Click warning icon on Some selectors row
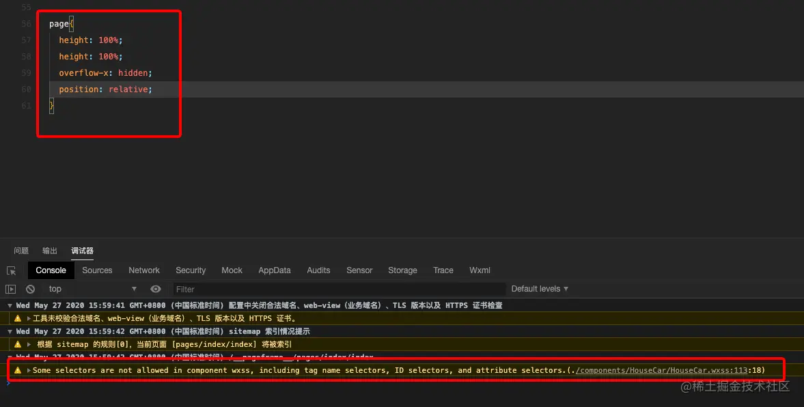 point(18,370)
